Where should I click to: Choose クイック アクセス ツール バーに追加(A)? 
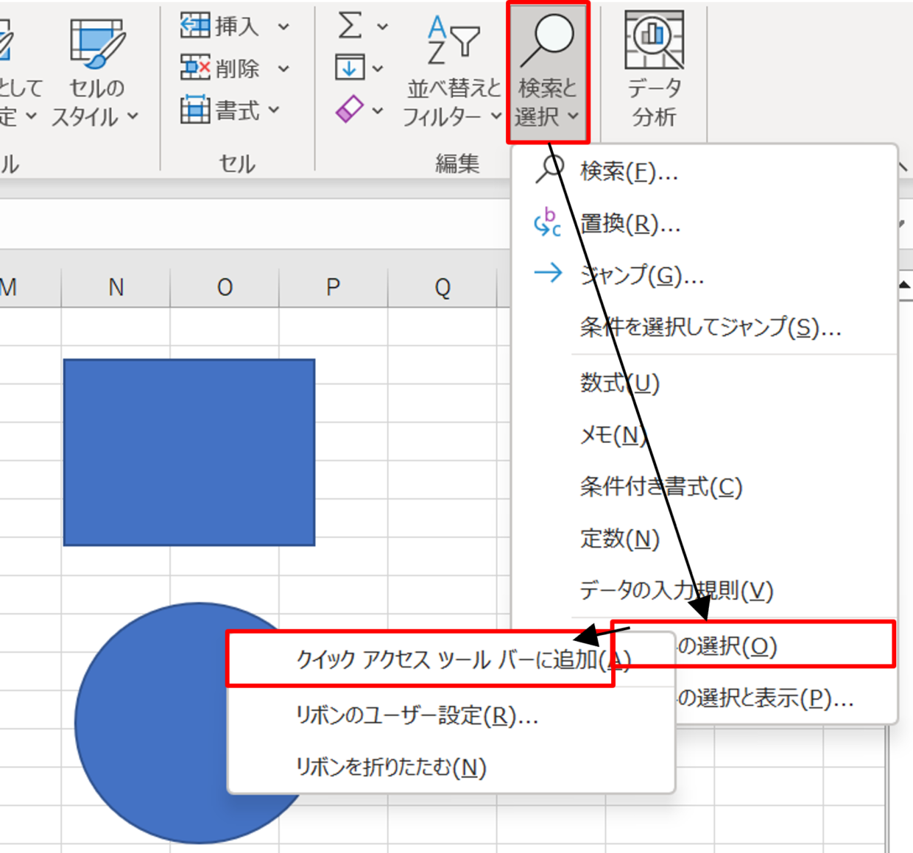[x=451, y=659]
